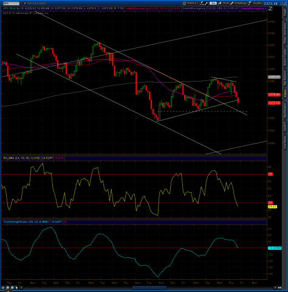Click the TrueStrengthIndex study label
The height and width of the screenshot is (292, 288).
pos(26,222)
